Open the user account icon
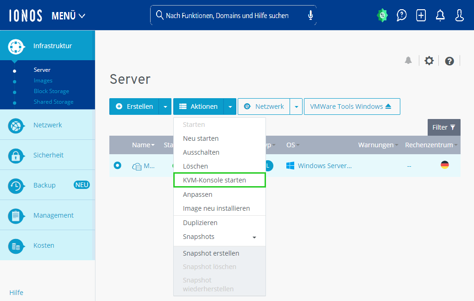The height and width of the screenshot is (301, 474). [x=460, y=15]
